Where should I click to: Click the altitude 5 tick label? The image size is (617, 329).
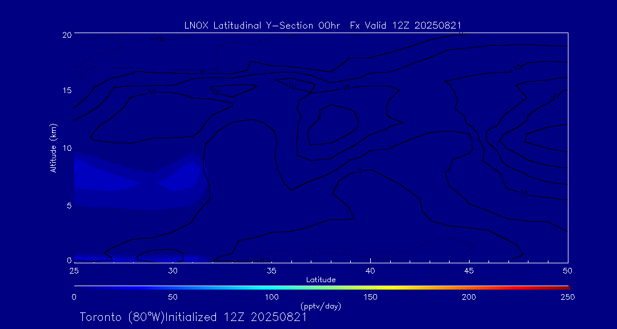click(69, 205)
